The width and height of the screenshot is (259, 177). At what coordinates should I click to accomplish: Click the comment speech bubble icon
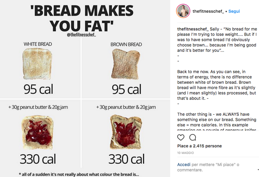coord(193,137)
